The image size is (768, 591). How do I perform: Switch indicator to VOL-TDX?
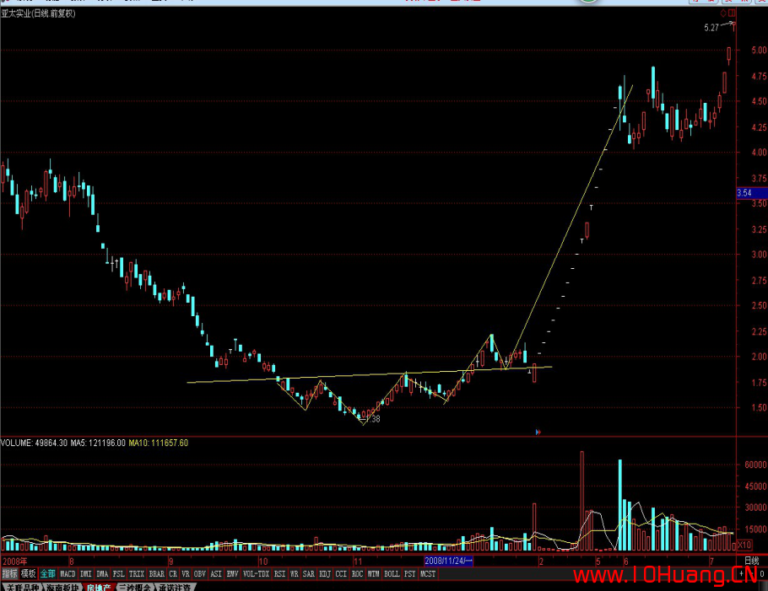[257, 573]
